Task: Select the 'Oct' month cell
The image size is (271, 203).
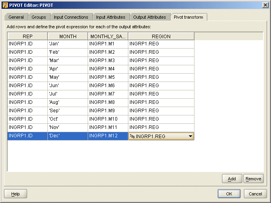Action: 68,119
